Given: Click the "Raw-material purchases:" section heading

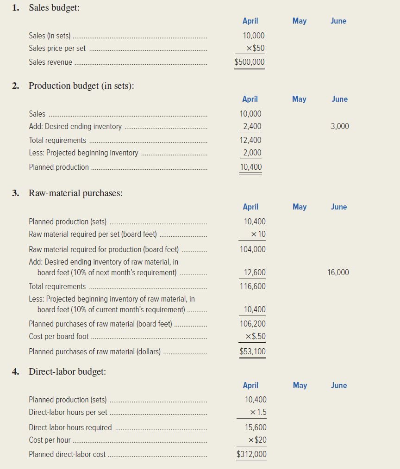Looking at the screenshot, I should [x=75, y=193].
